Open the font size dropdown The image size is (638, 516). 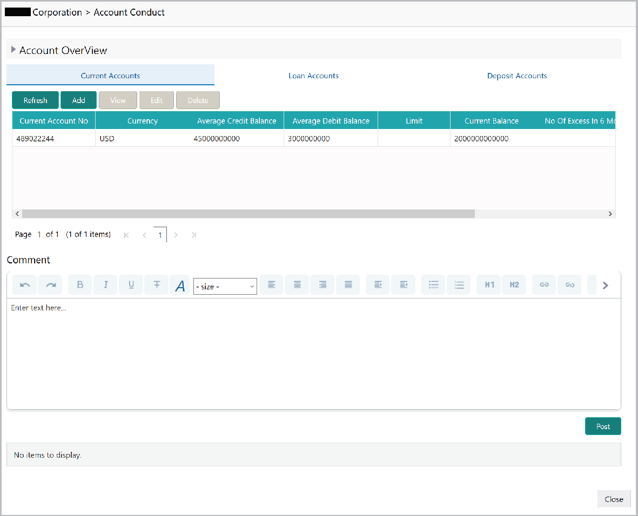coord(225,286)
